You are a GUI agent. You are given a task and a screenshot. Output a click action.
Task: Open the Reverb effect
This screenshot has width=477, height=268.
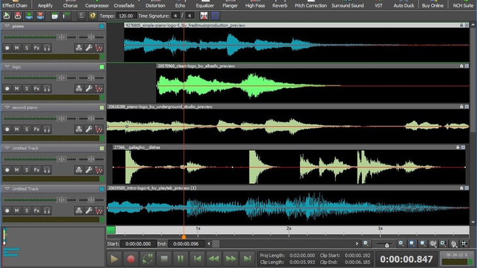click(280, 5)
